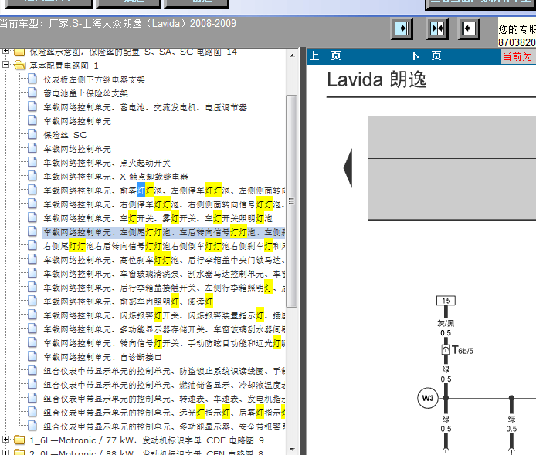The width and height of the screenshot is (536, 455).
Task: Open X 触点卸载继电器 page
Action: tap(116, 177)
